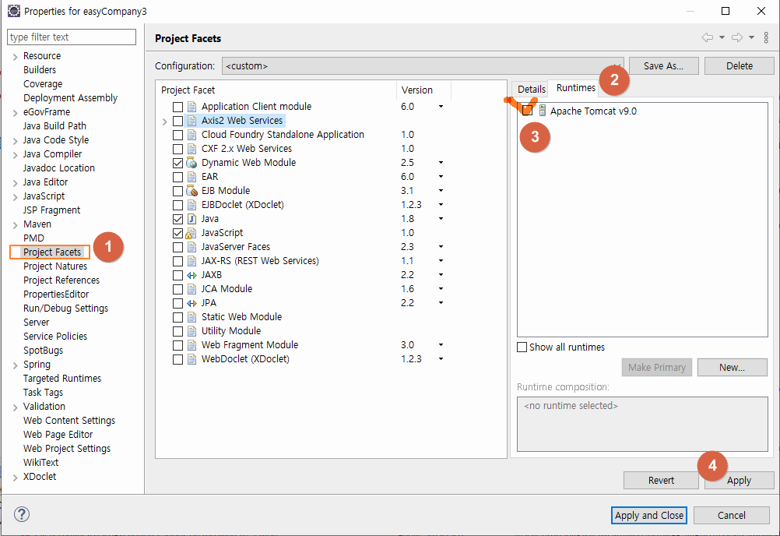Viewport: 780px width, 536px height.
Task: Expand the Resource tree node
Action: coord(16,57)
